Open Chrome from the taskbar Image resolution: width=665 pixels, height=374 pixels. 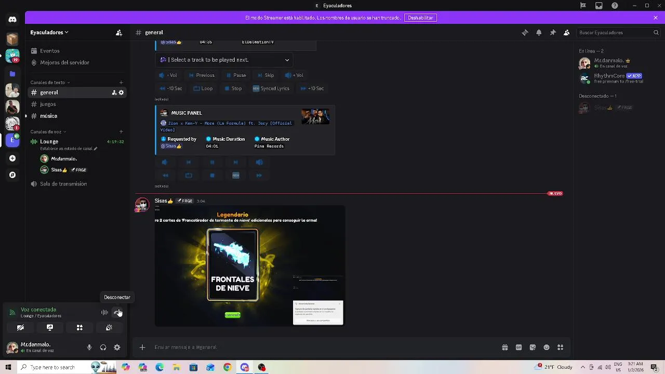point(227,367)
